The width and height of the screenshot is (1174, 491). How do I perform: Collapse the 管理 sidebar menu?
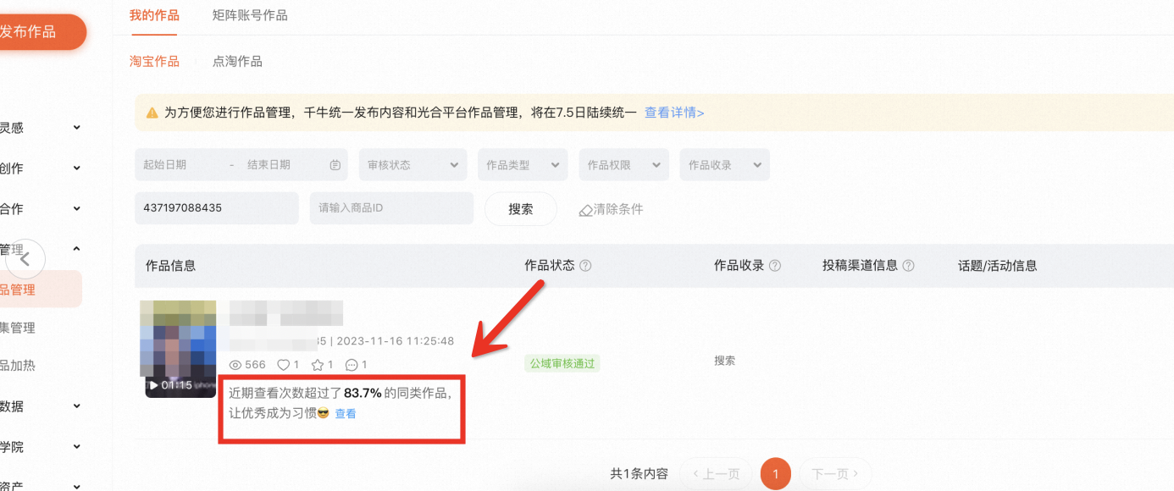(76, 249)
